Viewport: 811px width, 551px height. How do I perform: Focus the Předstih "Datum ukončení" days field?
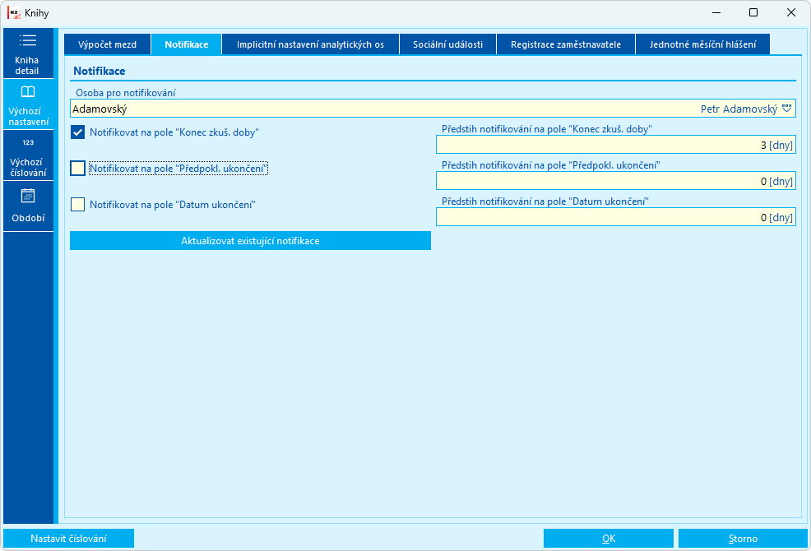point(616,217)
